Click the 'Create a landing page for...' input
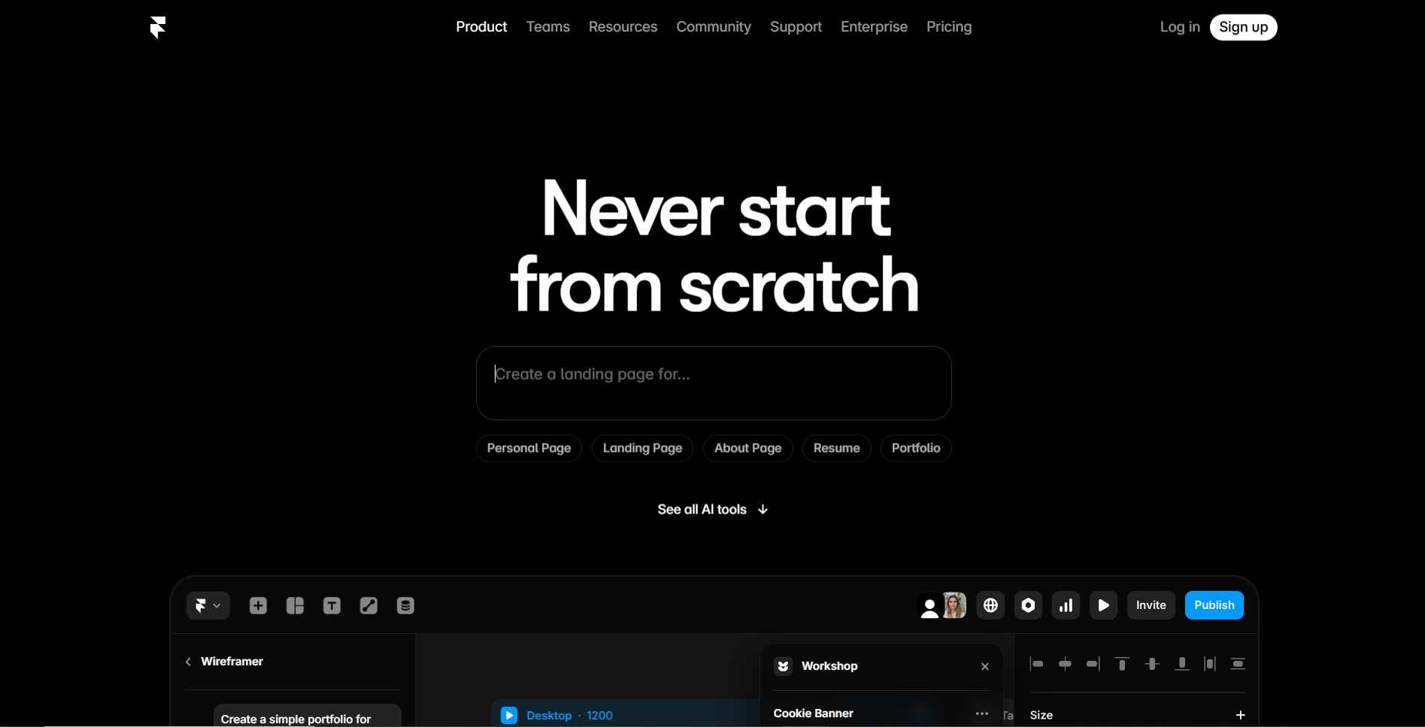Image resolution: width=1425 pixels, height=727 pixels. pos(713,383)
